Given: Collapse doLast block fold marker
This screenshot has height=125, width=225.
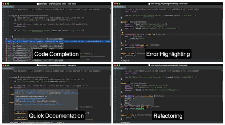Looking at the screenshot, I should 120,37.
